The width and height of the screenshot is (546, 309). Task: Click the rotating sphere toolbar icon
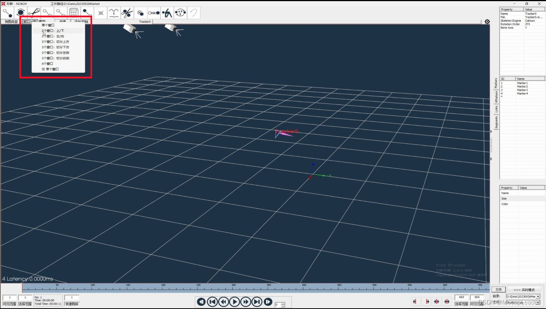21,13
